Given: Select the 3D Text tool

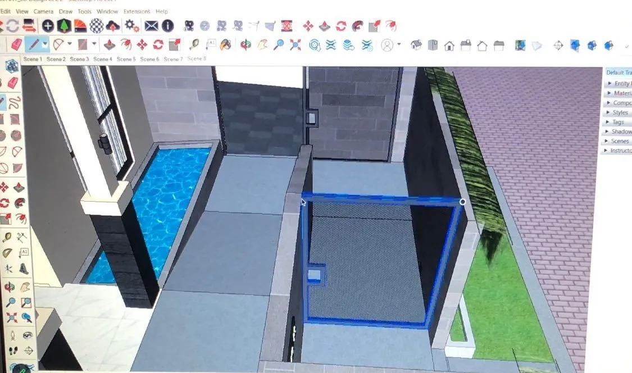Looking at the screenshot, I should coord(24,268).
